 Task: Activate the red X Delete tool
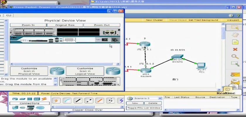235,49
